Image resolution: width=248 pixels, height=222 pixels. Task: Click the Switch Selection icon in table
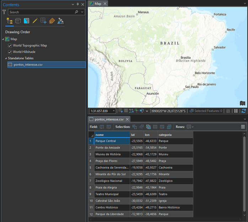pyautogui.click(x=148, y=127)
